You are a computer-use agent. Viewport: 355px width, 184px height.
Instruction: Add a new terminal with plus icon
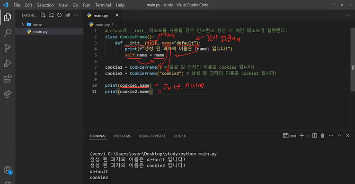[302, 136]
